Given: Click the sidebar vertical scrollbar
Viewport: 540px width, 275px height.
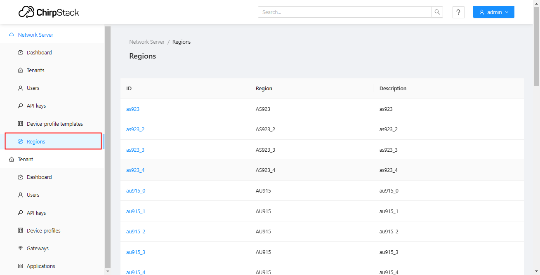Looking at the screenshot, I should click(108, 144).
